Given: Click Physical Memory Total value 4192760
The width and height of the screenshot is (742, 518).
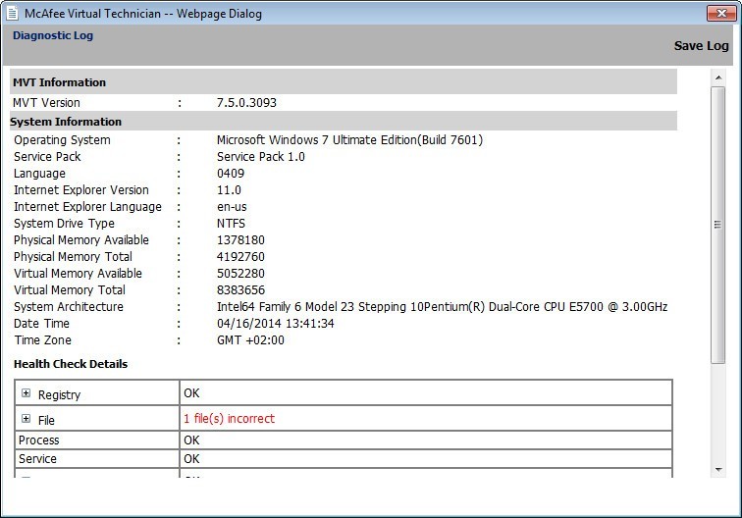Looking at the screenshot, I should tap(240, 257).
